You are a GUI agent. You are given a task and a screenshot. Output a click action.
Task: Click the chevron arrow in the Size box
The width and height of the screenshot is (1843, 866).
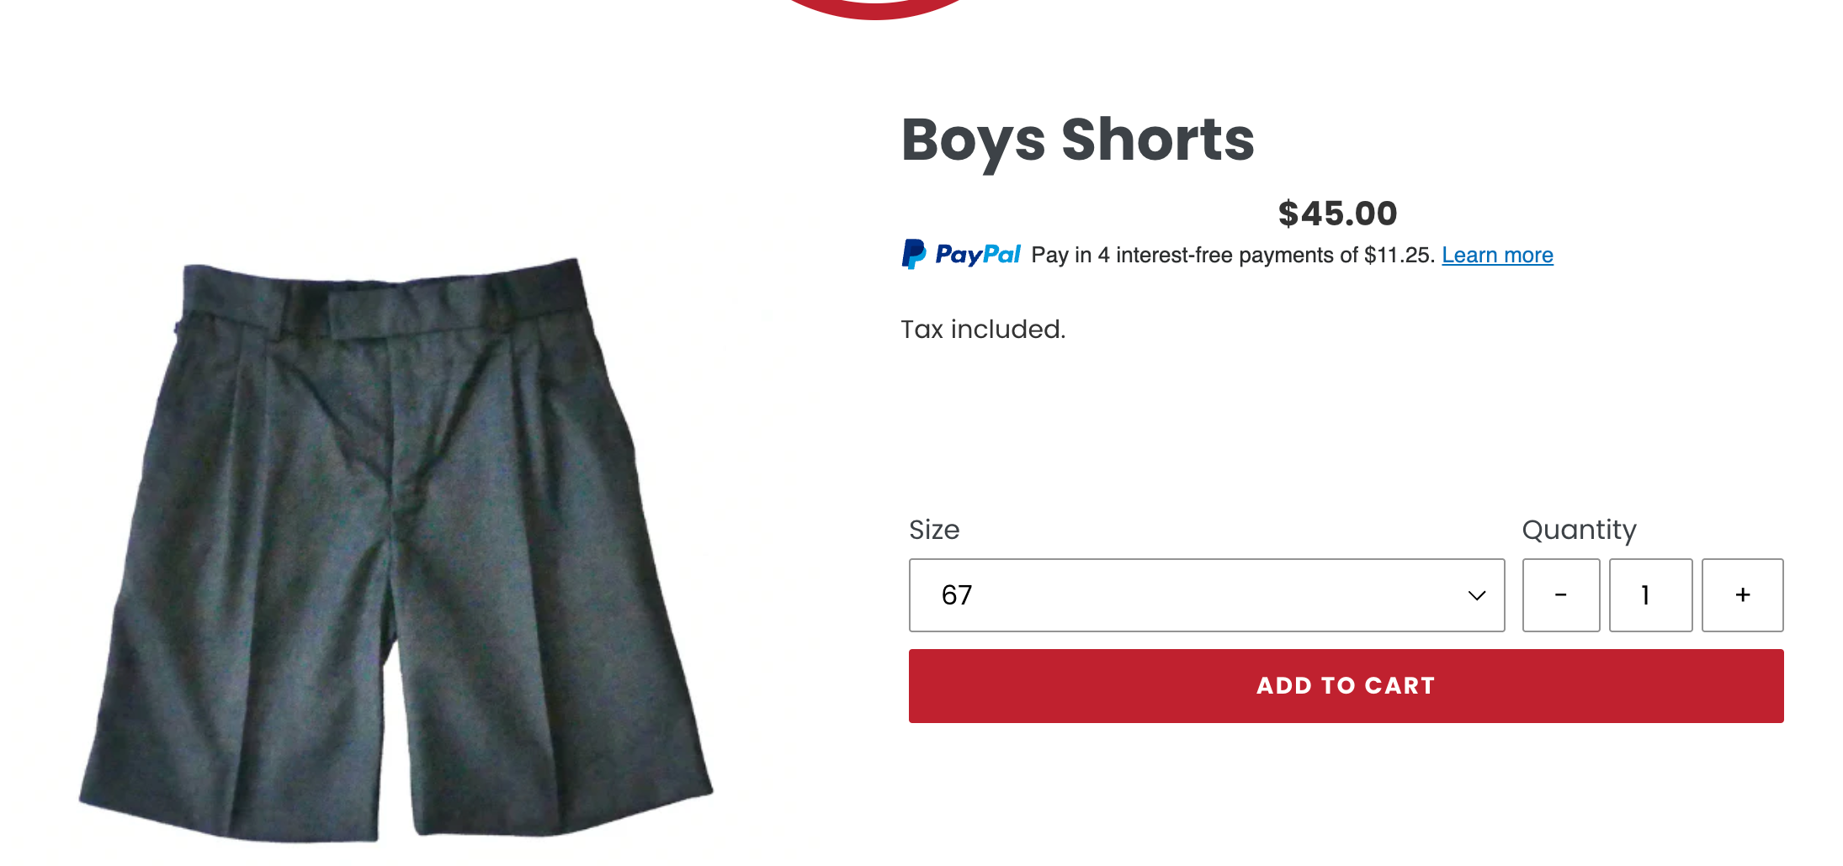pyautogui.click(x=1477, y=595)
